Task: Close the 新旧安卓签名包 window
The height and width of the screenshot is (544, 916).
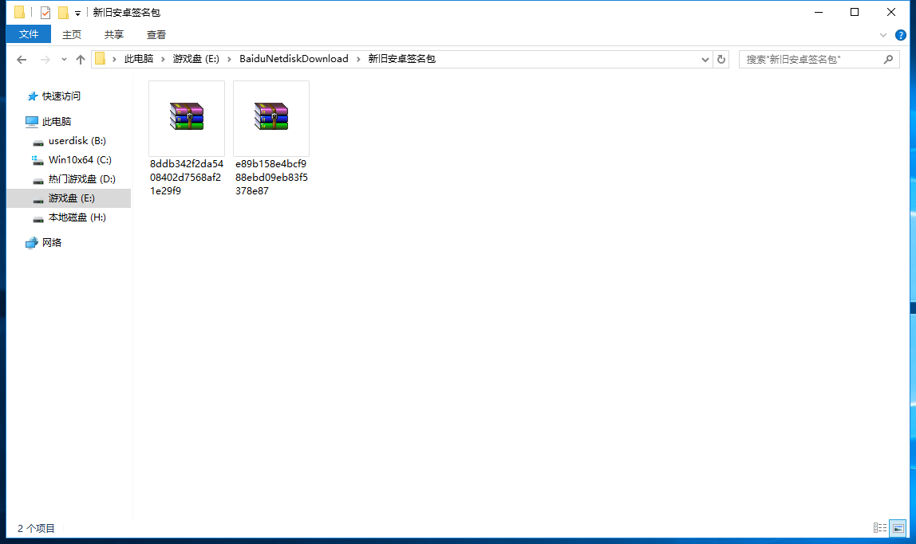Action: [891, 12]
